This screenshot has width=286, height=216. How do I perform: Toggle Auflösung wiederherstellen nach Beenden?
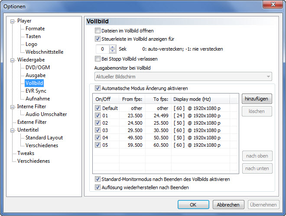tap(97, 187)
